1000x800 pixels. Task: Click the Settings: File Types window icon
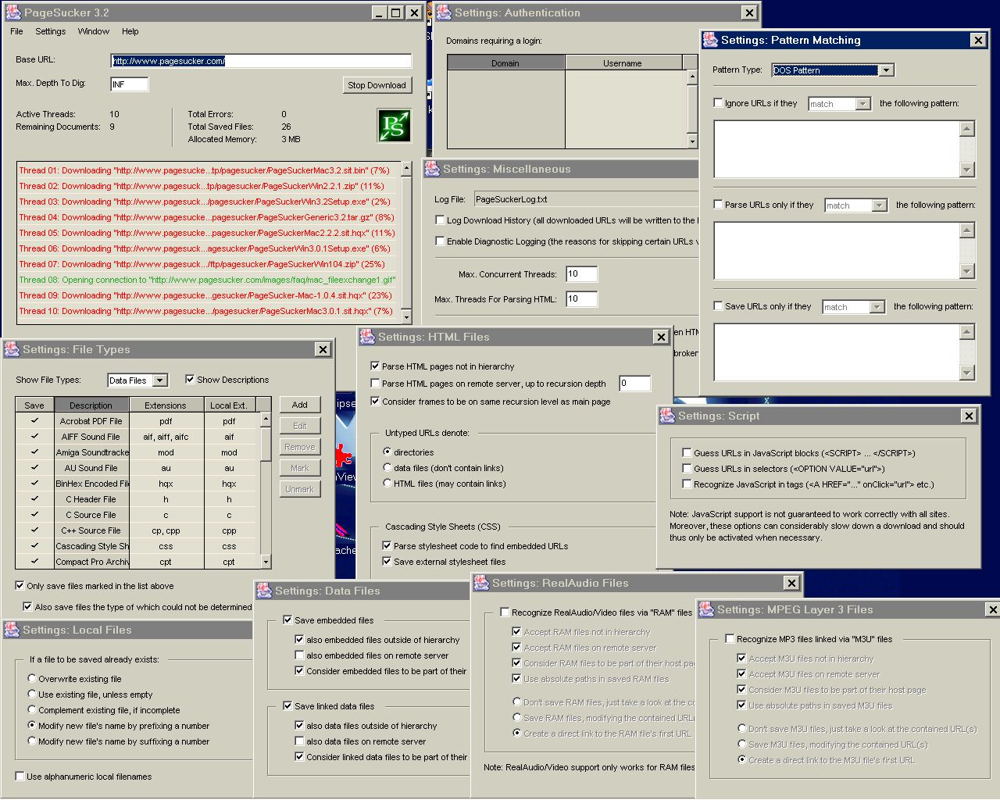tap(12, 349)
